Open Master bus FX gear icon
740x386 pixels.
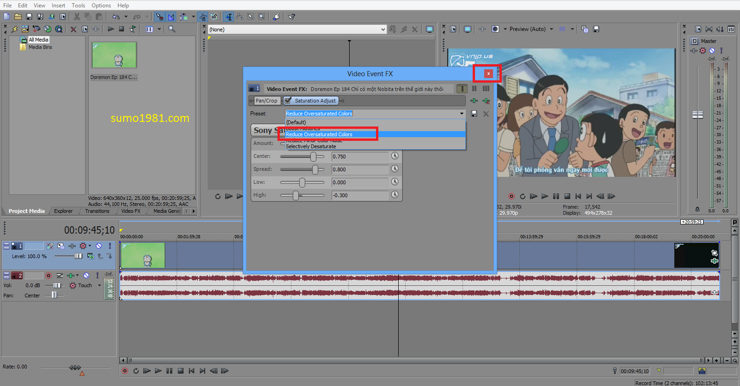point(703,51)
